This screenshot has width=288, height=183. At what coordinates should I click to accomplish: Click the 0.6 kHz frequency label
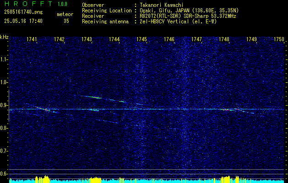pyautogui.click(x=4, y=174)
